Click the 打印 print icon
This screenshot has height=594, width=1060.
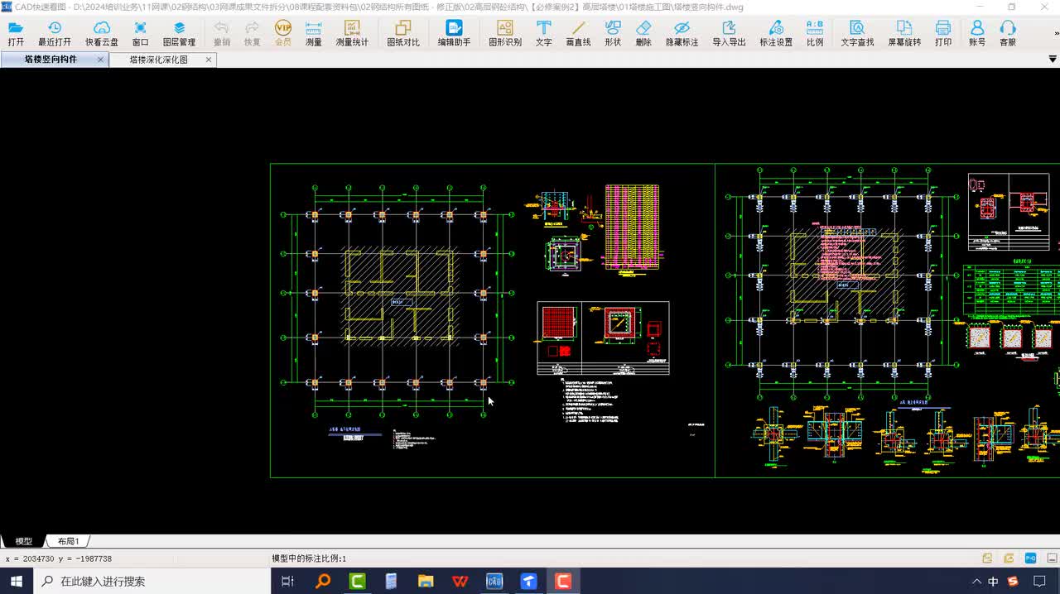(x=943, y=33)
